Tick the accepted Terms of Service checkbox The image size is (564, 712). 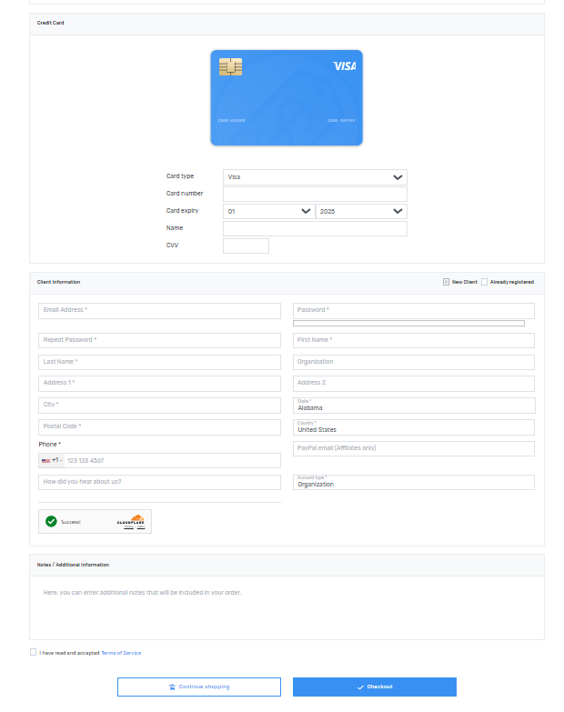(33, 652)
